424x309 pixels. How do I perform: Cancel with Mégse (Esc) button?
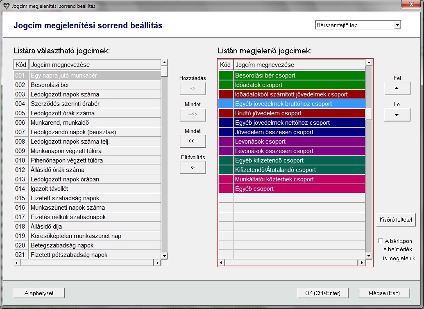point(384,293)
